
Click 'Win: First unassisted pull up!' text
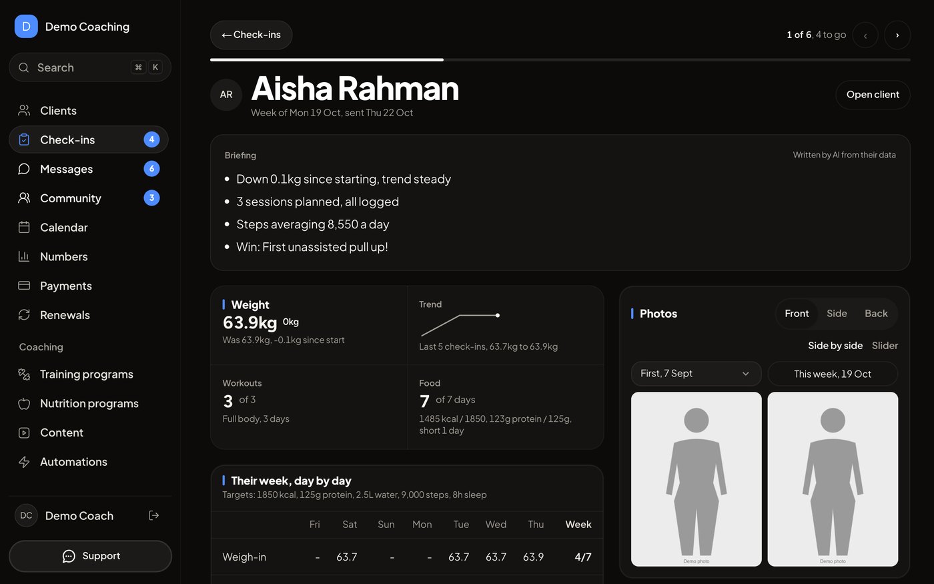point(312,247)
